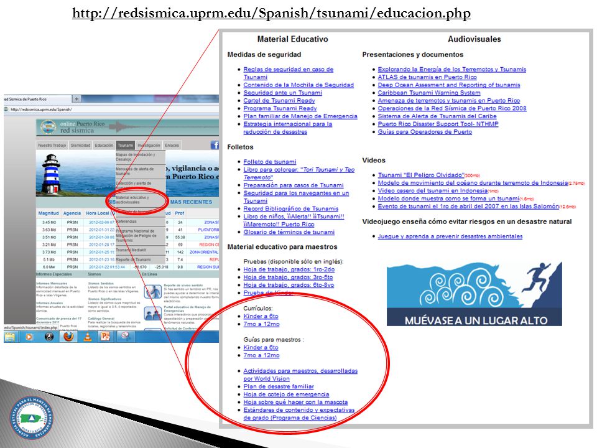Click the Informes Mensuales link on homepage
Image resolution: width=597 pixels, height=448 pixels.
51,284
